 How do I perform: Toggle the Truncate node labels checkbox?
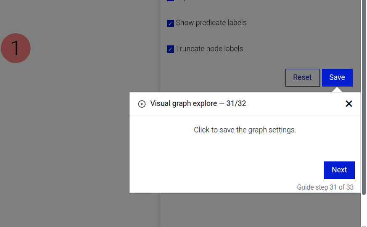tap(170, 49)
